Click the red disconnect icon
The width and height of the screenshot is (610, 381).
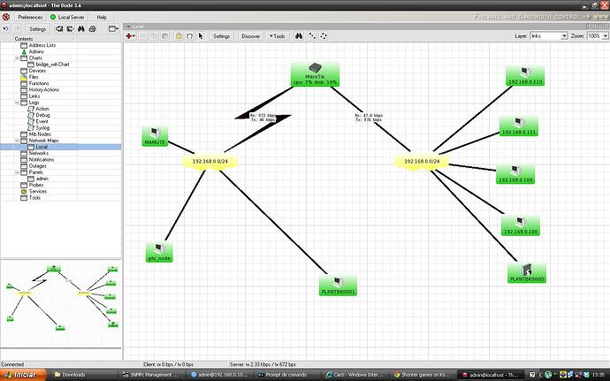point(6,17)
